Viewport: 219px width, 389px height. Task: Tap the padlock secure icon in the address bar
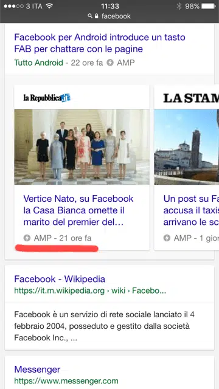pos(97,16)
